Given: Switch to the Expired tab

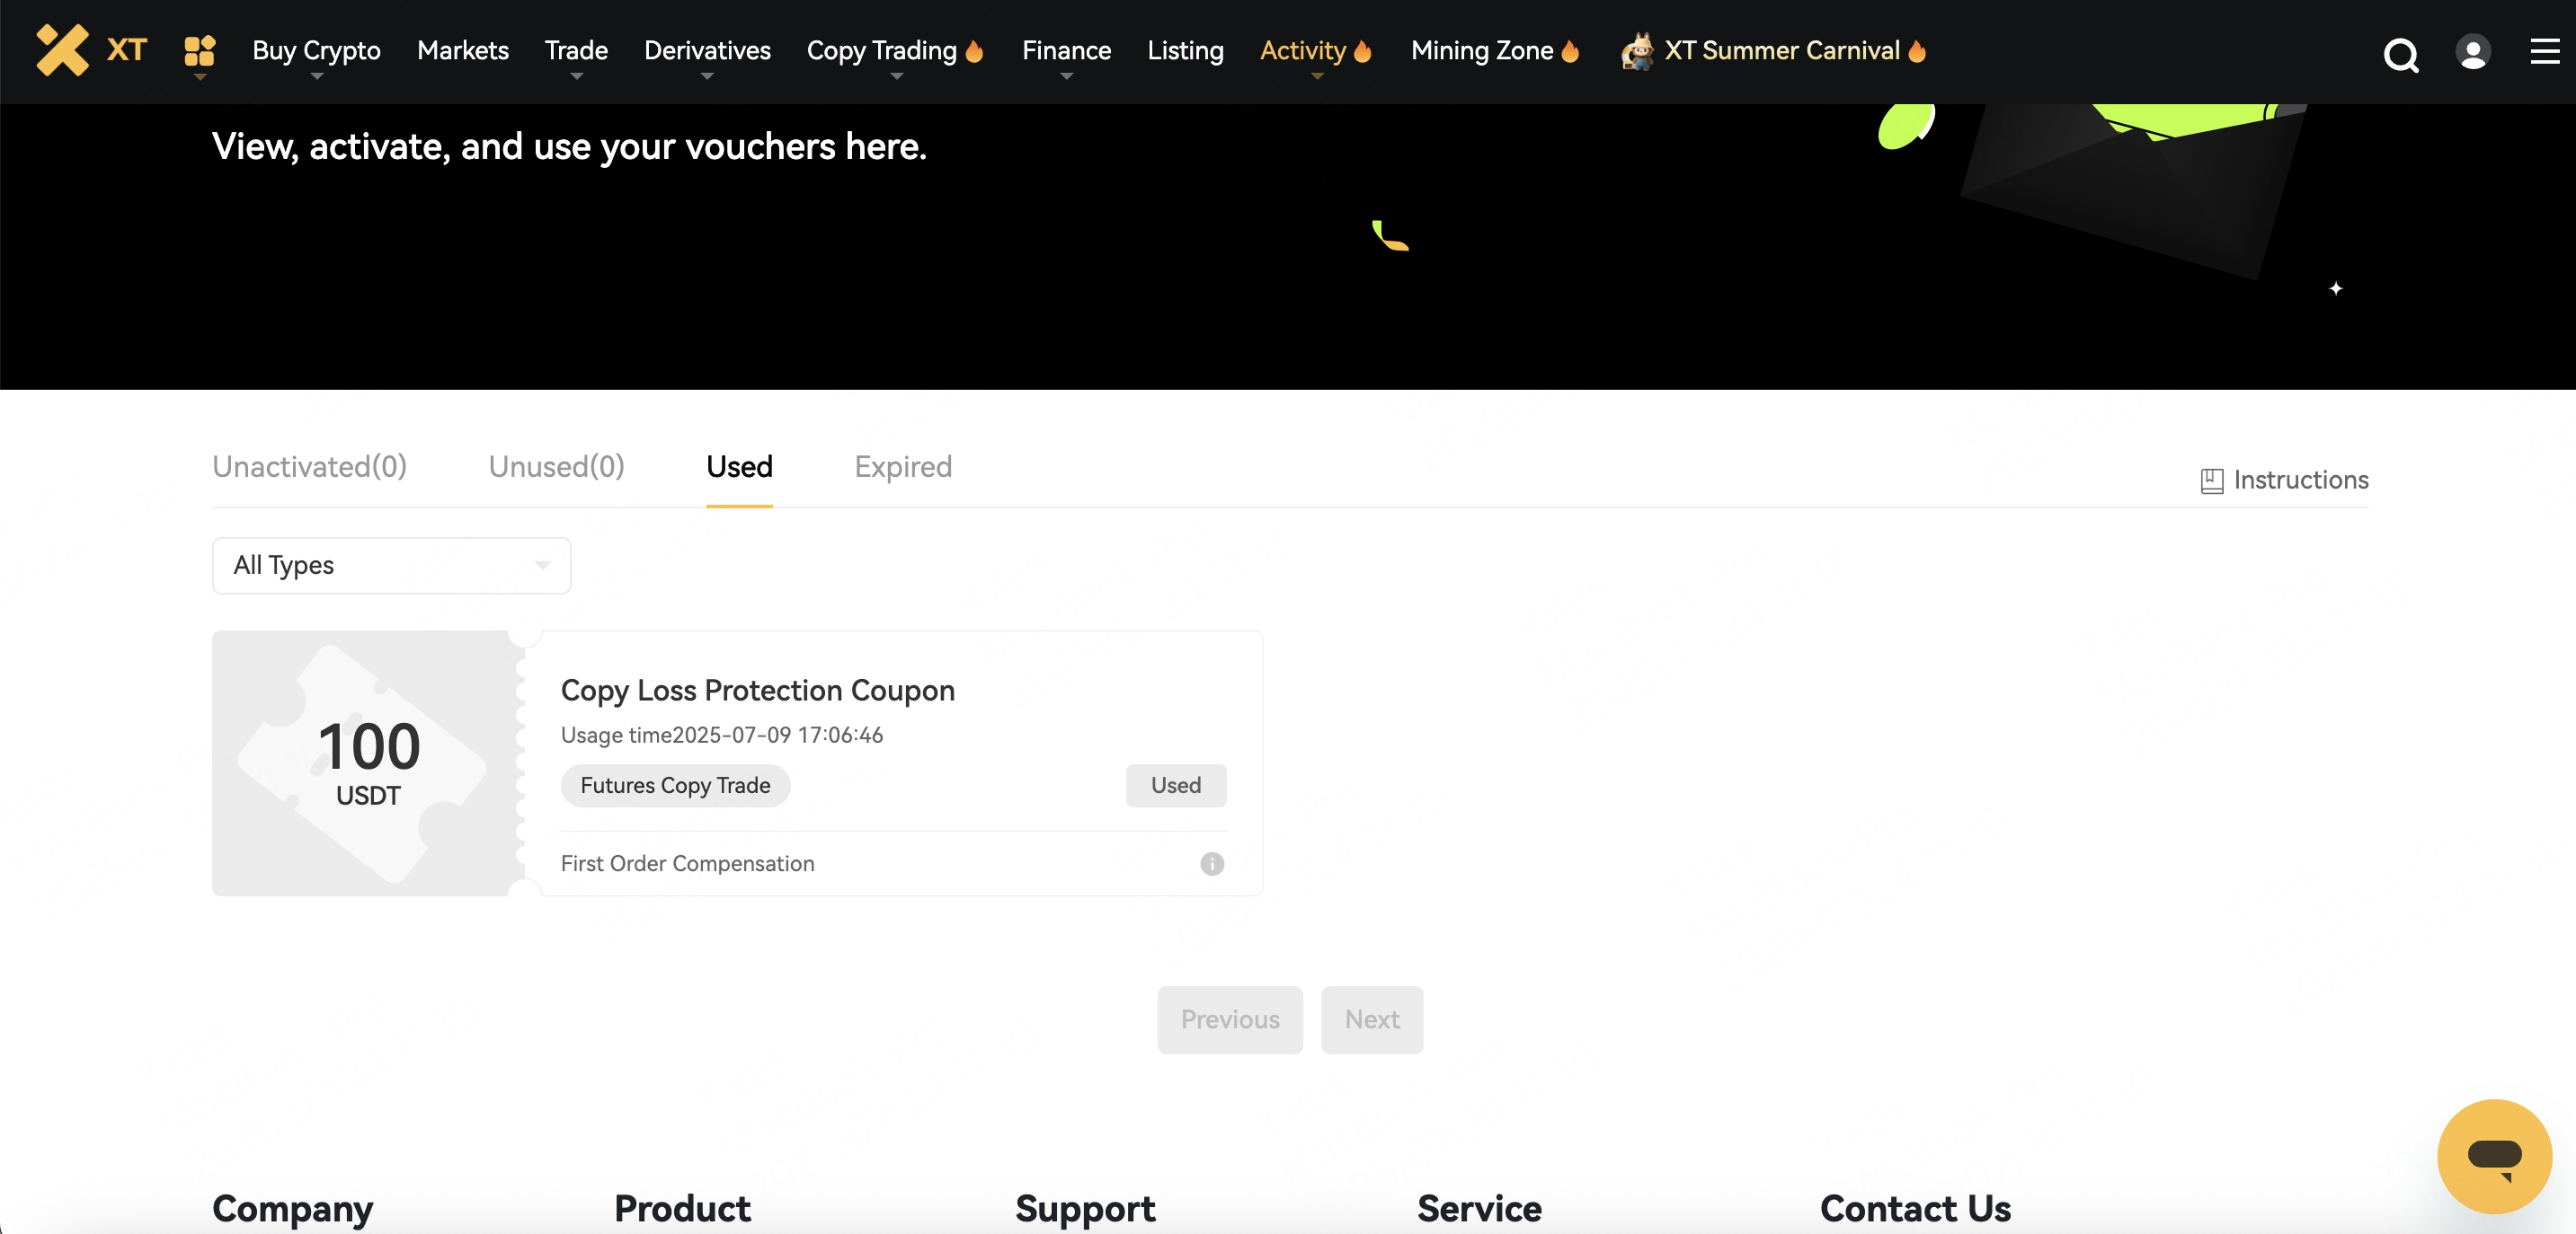Looking at the screenshot, I should (x=902, y=467).
